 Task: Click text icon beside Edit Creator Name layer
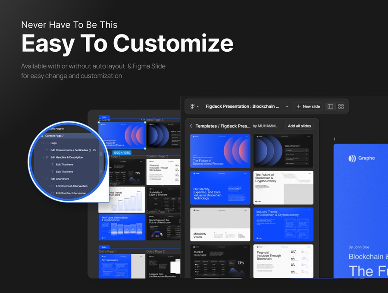[x=47, y=150]
